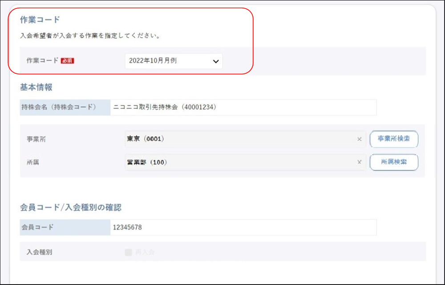
Task: Select the 所属 field showing 営業部（100）
Action: pos(240,162)
